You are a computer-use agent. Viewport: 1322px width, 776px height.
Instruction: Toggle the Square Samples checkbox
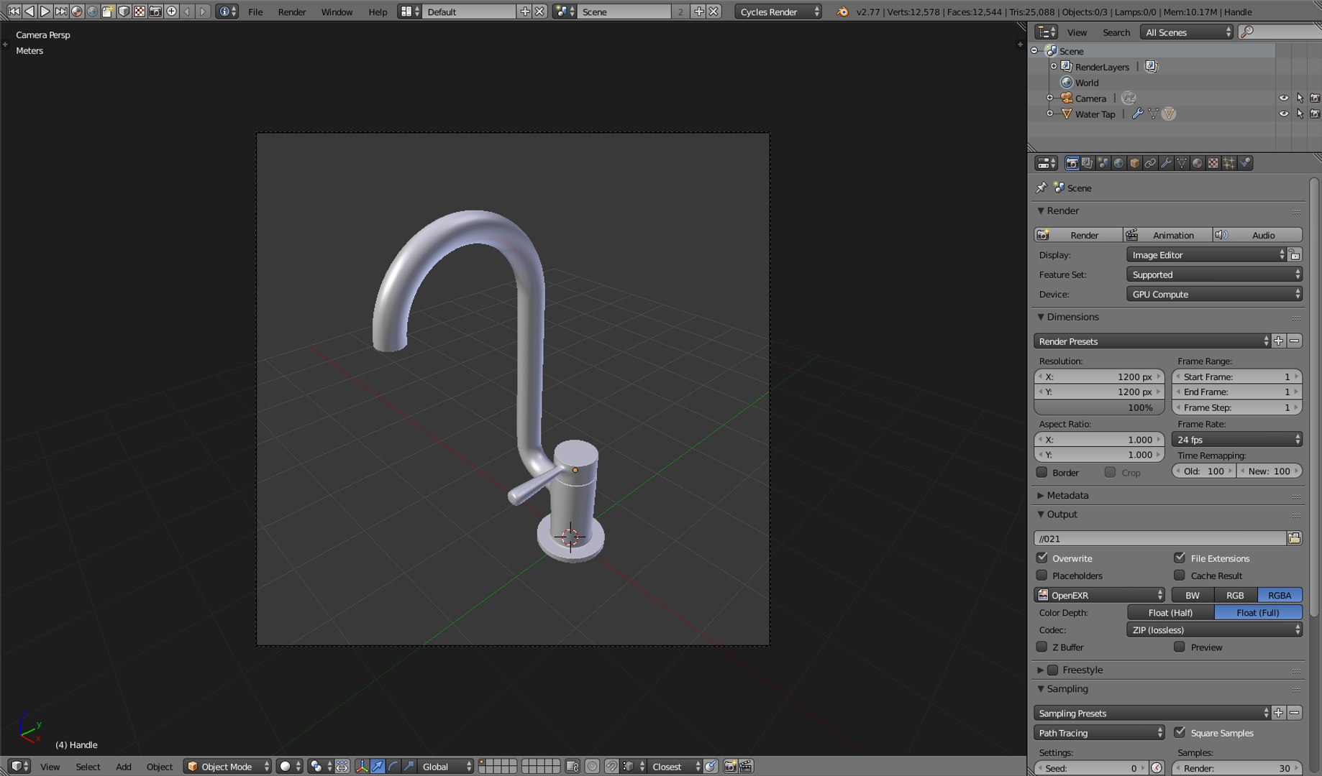[x=1180, y=732]
